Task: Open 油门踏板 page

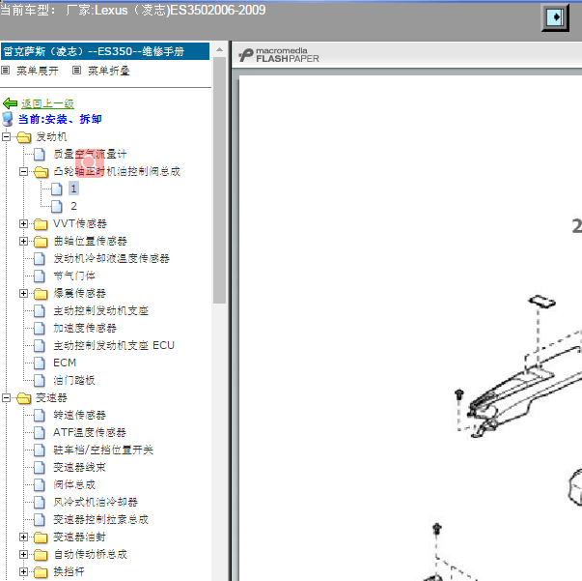Action: [x=74, y=380]
